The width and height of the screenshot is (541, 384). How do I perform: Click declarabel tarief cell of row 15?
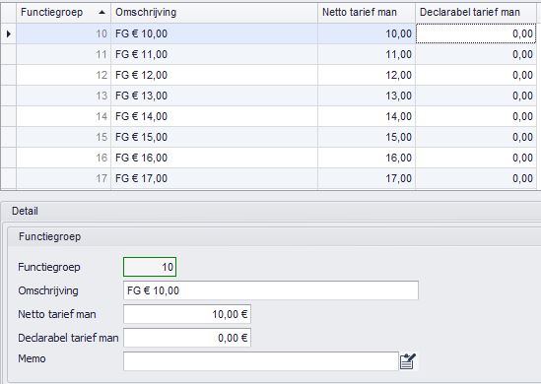(x=476, y=137)
